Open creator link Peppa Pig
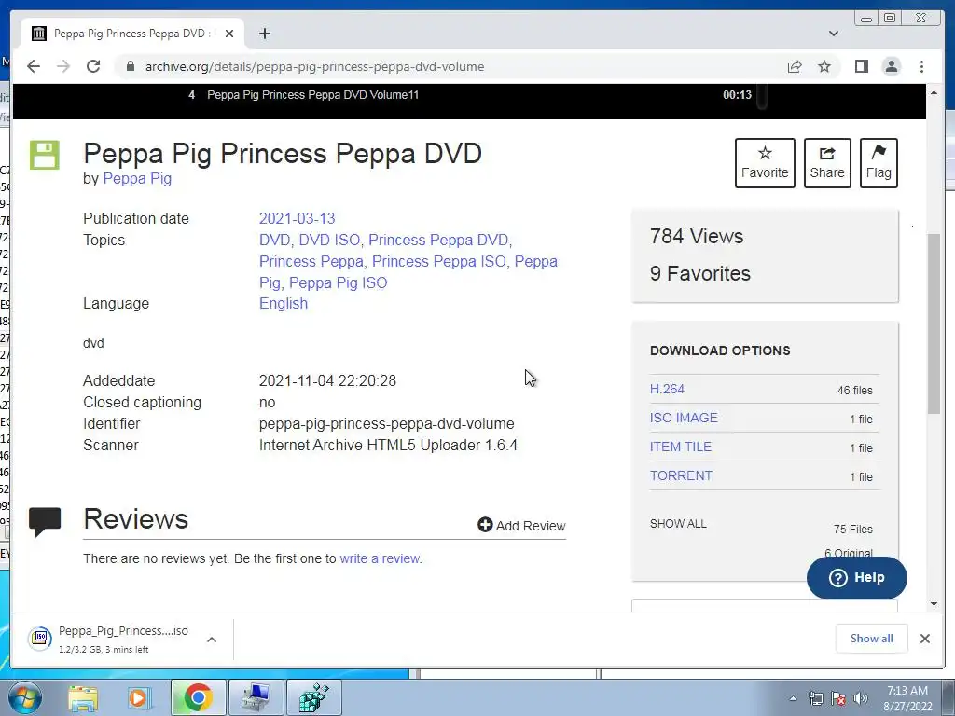 137,178
